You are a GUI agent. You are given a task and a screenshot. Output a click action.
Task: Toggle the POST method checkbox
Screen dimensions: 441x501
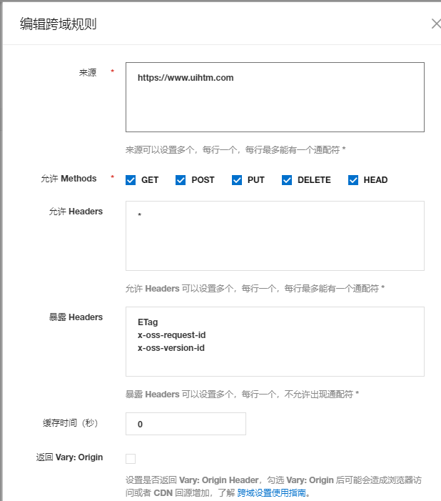click(x=181, y=180)
